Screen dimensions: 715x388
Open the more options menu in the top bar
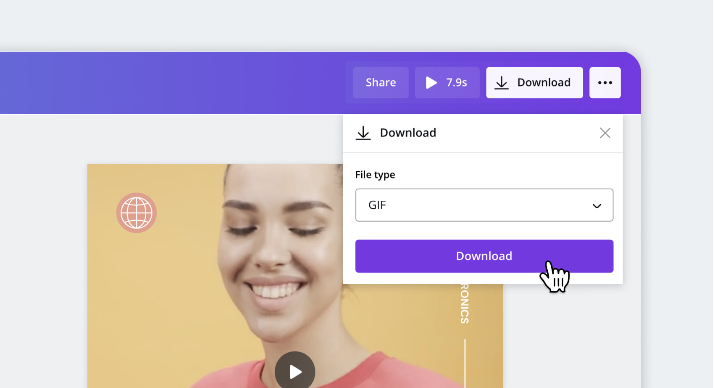point(605,82)
